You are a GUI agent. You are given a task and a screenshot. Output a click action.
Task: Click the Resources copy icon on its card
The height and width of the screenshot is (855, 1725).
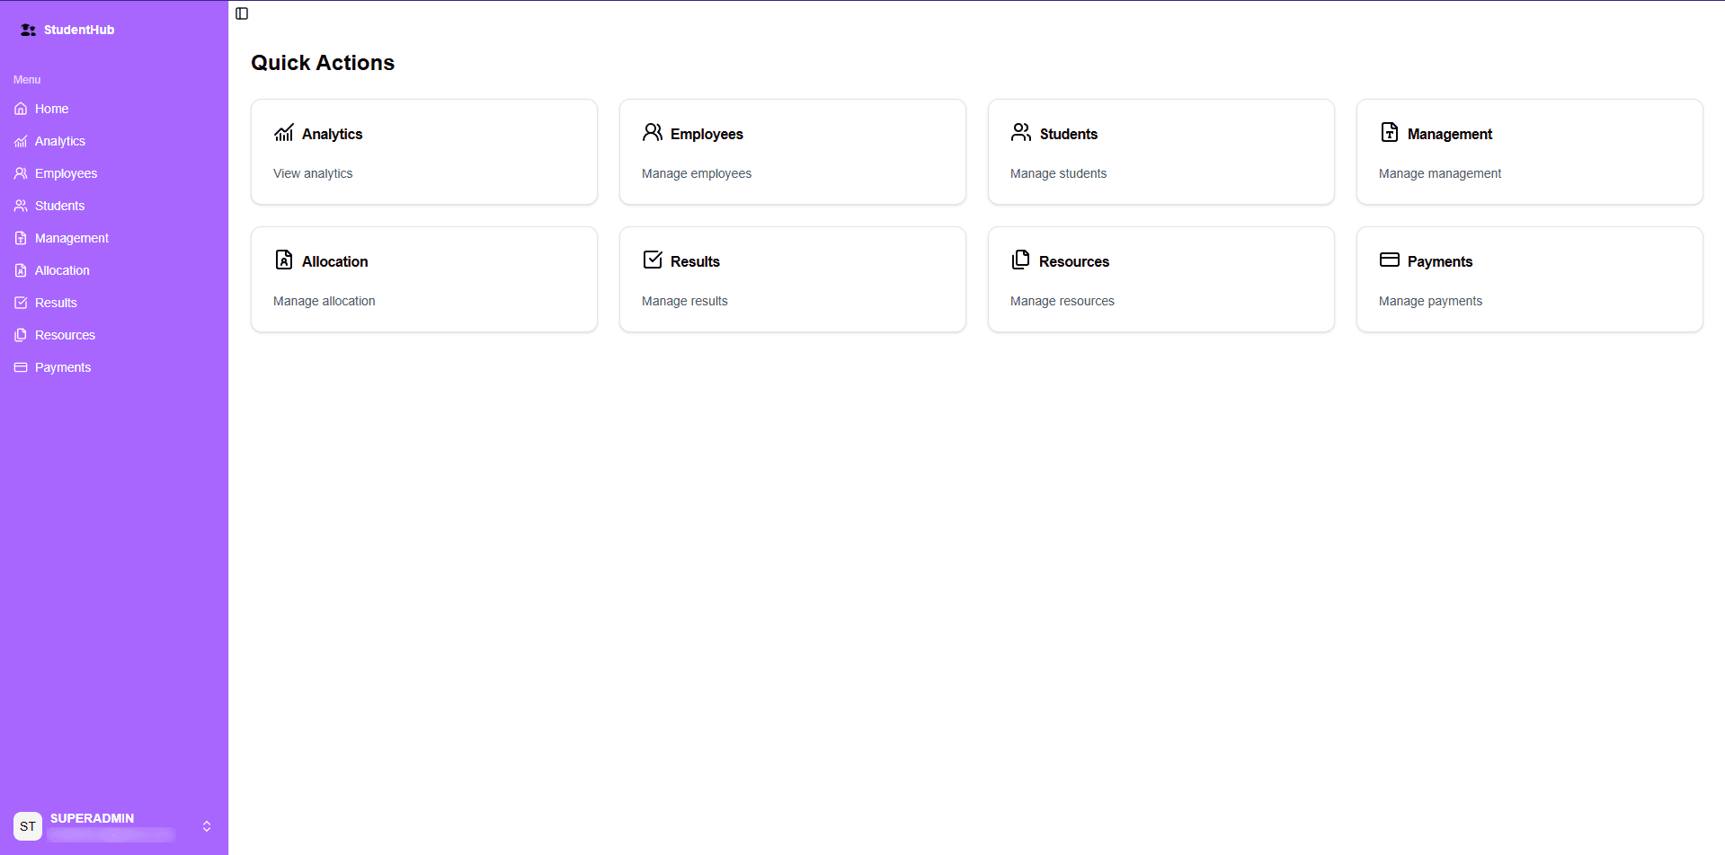click(1021, 260)
